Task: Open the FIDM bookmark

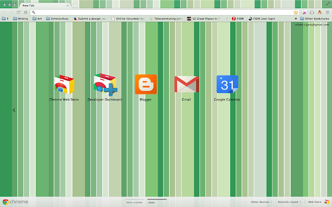Action: [x=238, y=19]
